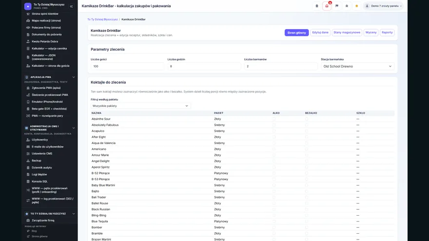Click Edytuj dane button

click(320, 33)
